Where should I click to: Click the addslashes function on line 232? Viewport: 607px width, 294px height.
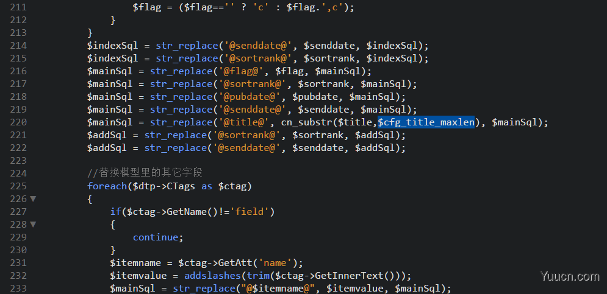point(212,276)
